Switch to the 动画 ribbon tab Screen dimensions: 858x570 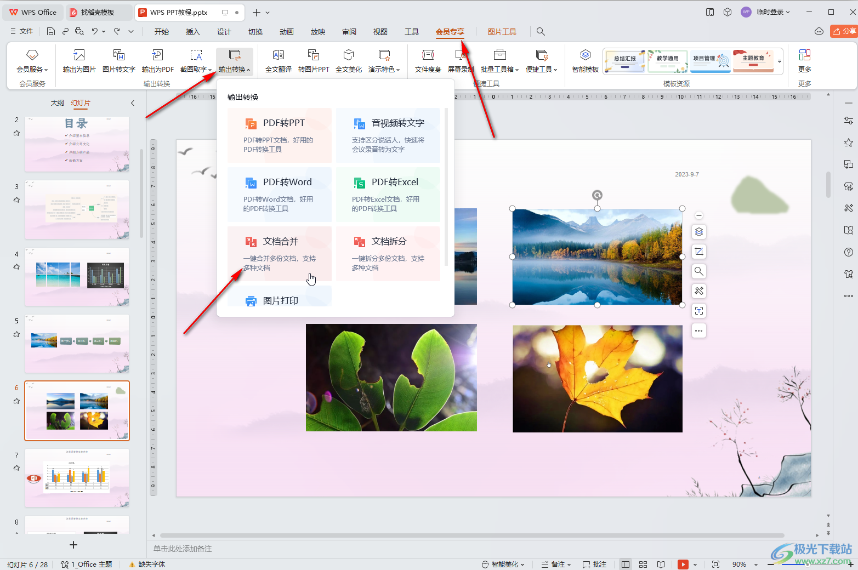point(287,32)
